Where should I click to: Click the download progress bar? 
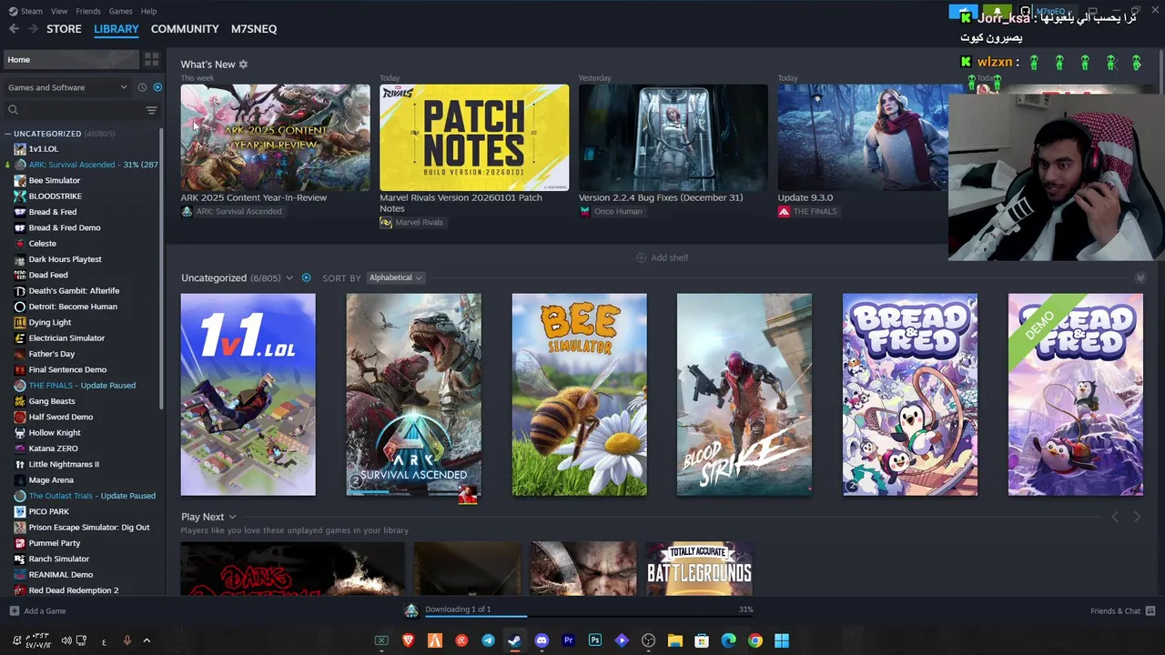coord(589,617)
